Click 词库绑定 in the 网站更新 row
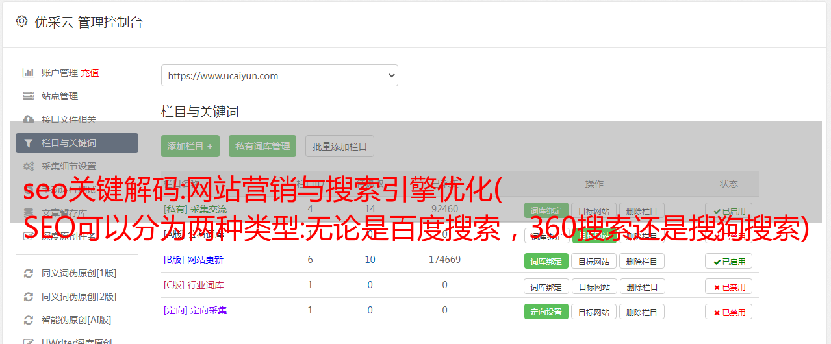The width and height of the screenshot is (831, 344). 546,261
